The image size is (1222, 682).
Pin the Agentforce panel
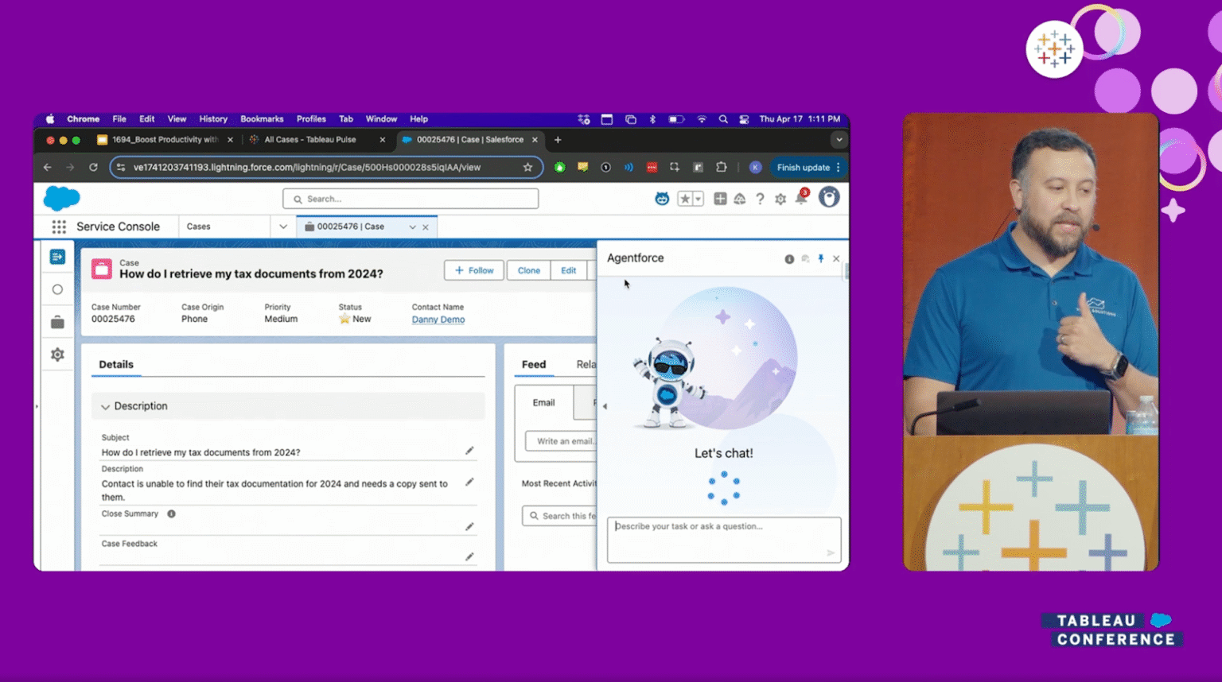click(x=821, y=258)
